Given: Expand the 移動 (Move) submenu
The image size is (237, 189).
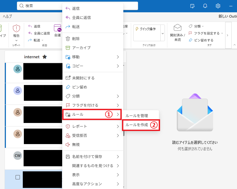Looking at the screenshot, I should [x=76, y=57].
